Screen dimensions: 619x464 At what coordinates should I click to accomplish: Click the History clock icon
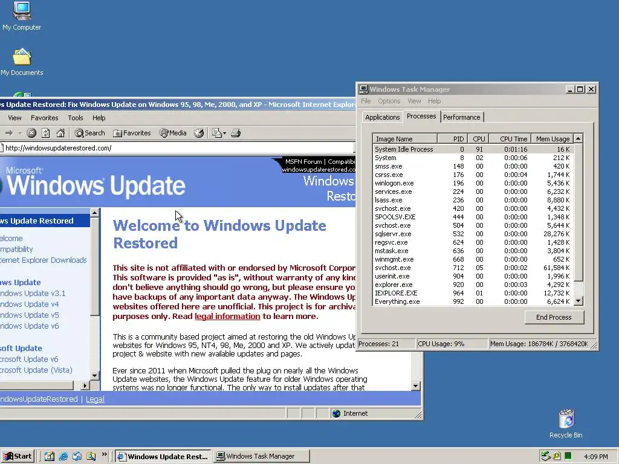click(x=199, y=134)
